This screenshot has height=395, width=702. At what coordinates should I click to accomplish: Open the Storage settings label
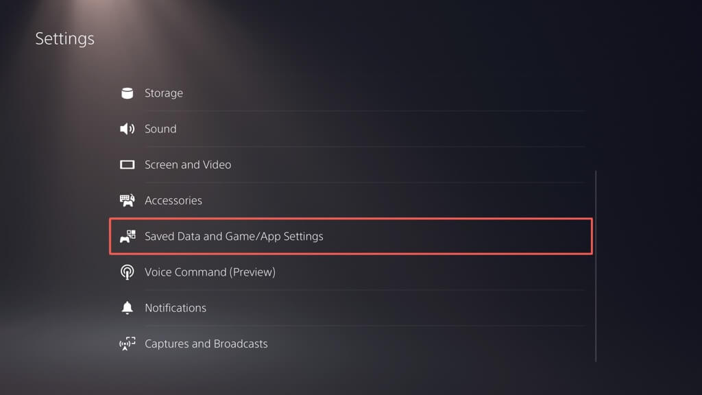(163, 93)
